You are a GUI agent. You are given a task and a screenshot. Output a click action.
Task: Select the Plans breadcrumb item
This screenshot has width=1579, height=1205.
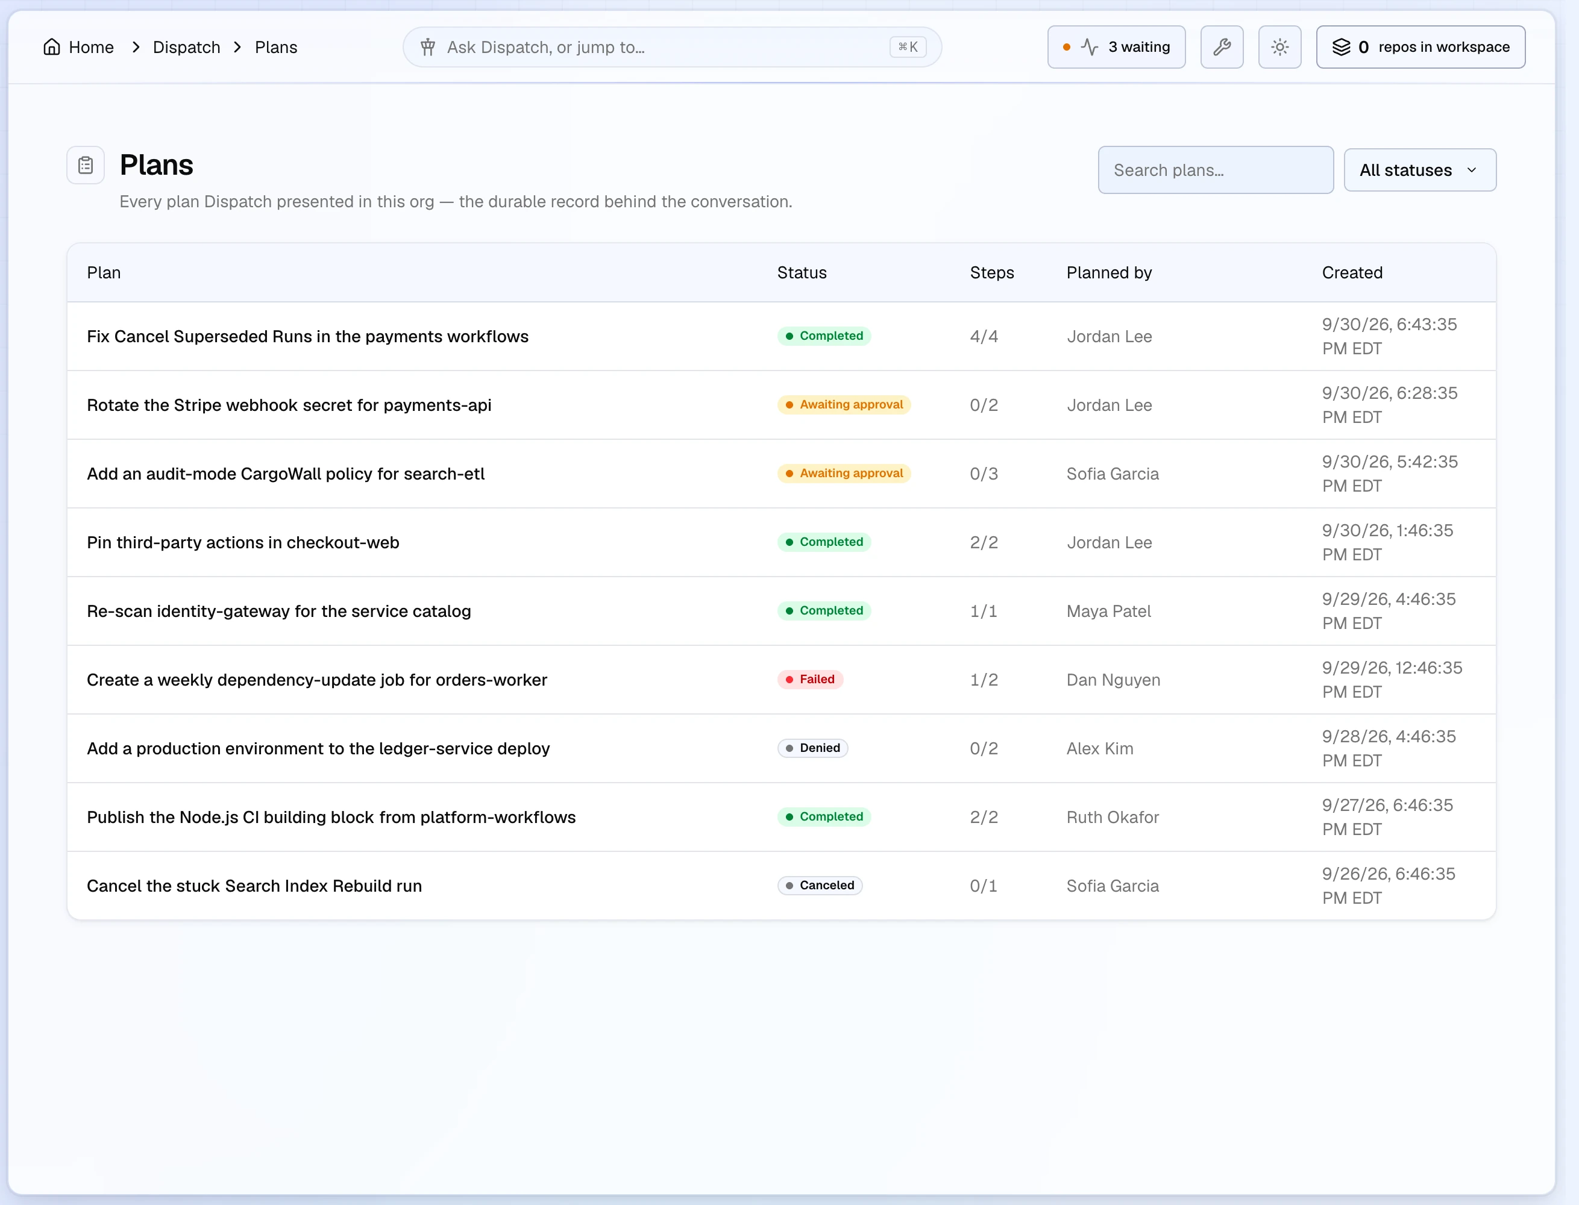(276, 48)
